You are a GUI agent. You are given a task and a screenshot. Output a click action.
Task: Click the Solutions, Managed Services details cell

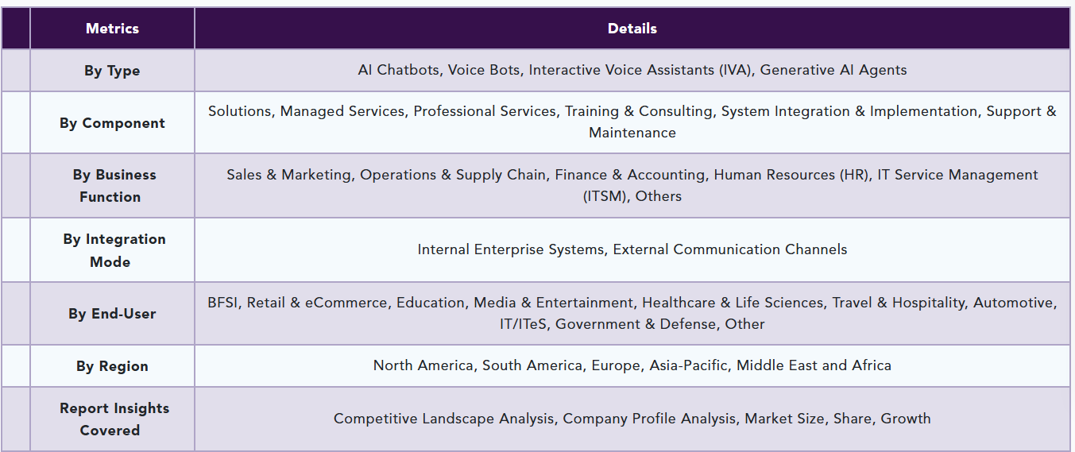click(x=632, y=122)
